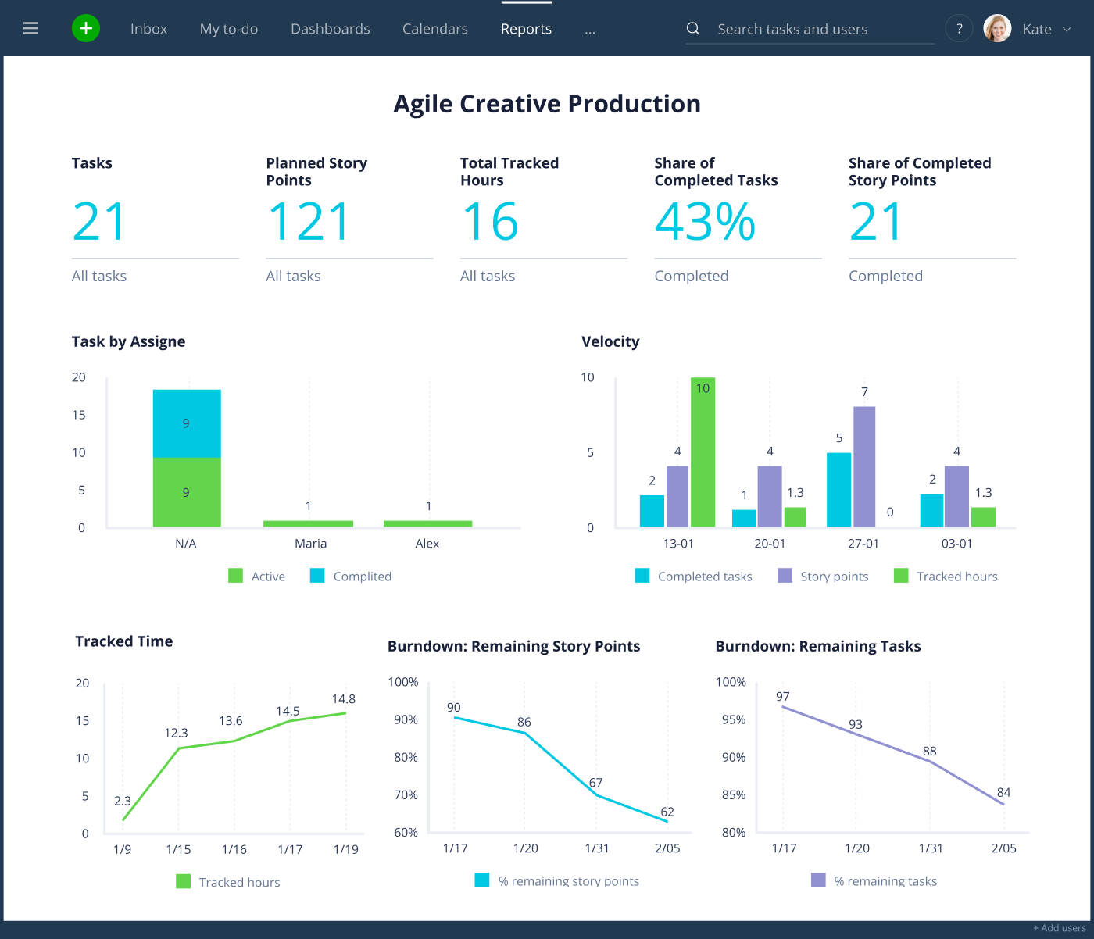Click the Tracked hours legend in Velocity
Viewport: 1094px width, 939px height.
coord(946,576)
